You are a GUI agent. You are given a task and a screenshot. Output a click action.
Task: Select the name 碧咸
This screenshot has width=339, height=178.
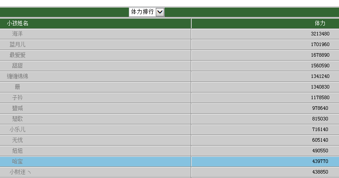click(18, 108)
